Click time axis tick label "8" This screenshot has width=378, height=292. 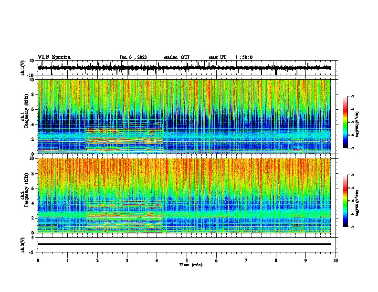pos(276,261)
